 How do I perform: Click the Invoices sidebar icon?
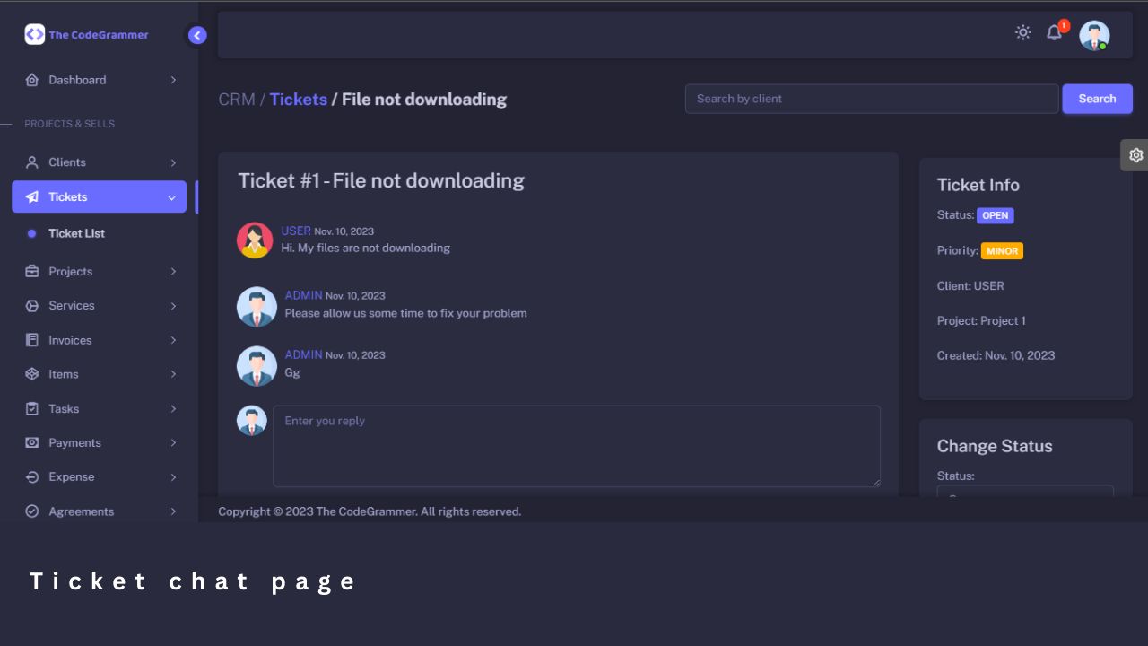pyautogui.click(x=32, y=340)
